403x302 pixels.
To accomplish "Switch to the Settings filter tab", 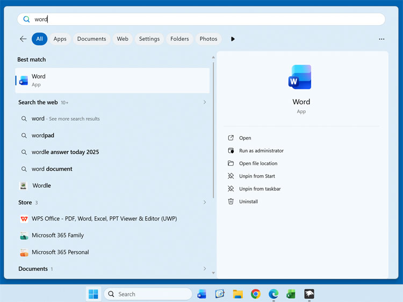I will (x=149, y=39).
